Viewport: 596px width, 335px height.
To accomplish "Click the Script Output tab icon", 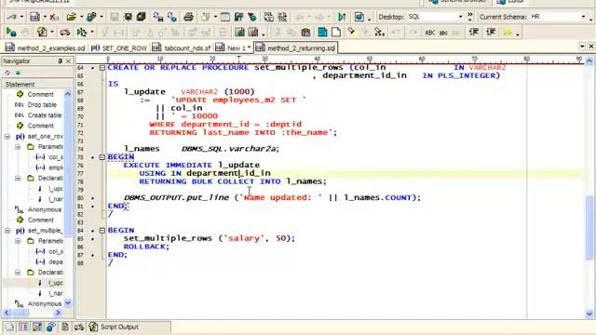I will coord(93,327).
